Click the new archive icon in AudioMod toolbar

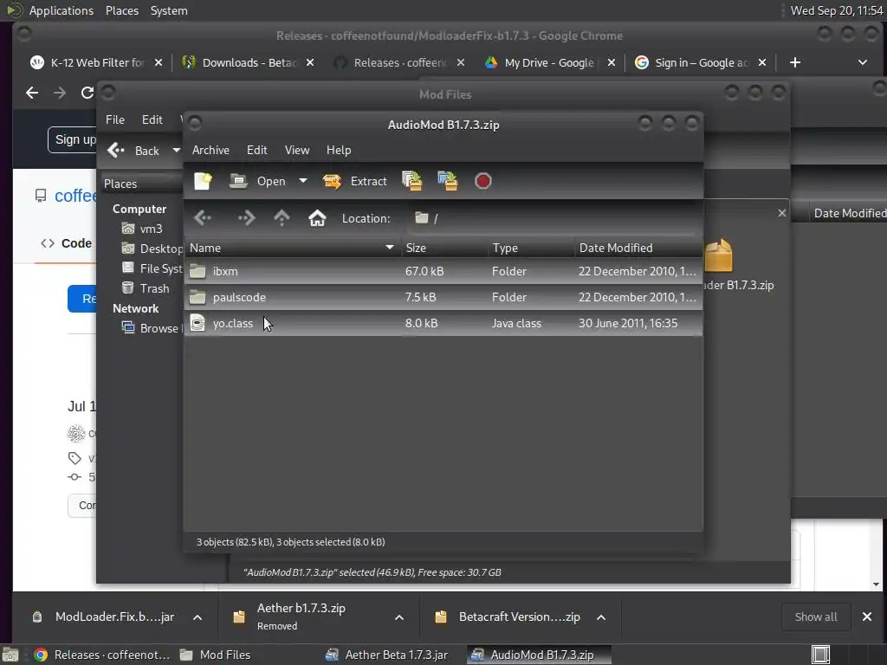203,181
